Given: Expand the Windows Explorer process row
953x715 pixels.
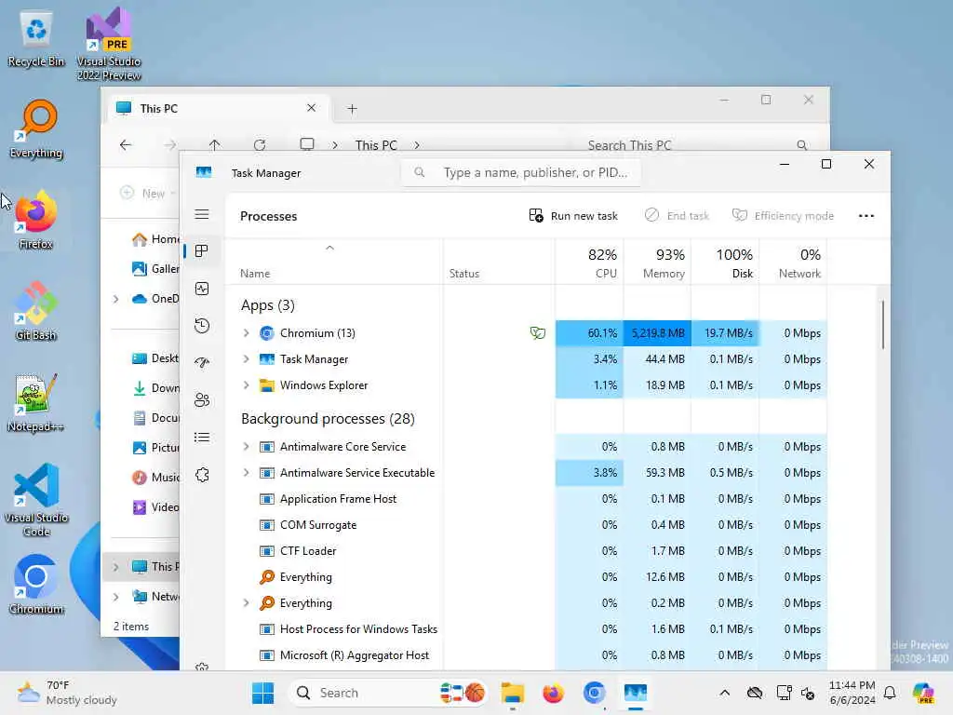Looking at the screenshot, I should click(246, 385).
